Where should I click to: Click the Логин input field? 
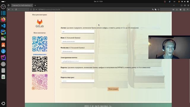(x=78, y=32)
